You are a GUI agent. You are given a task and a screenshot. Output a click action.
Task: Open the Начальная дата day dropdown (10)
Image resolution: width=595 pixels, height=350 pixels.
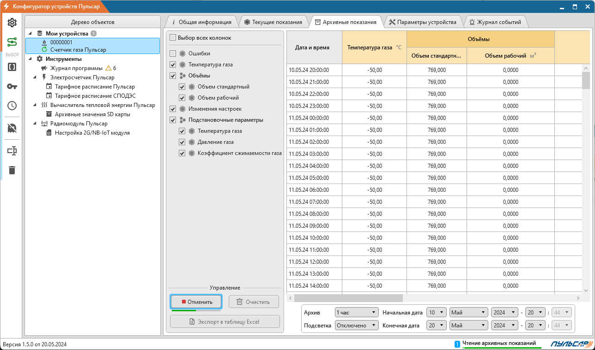tap(437, 312)
